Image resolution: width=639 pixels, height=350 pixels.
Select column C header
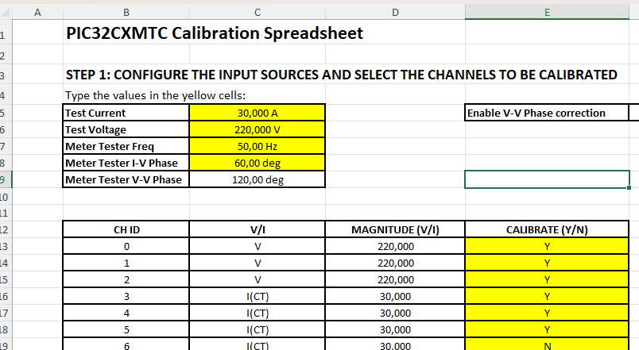pyautogui.click(x=258, y=11)
